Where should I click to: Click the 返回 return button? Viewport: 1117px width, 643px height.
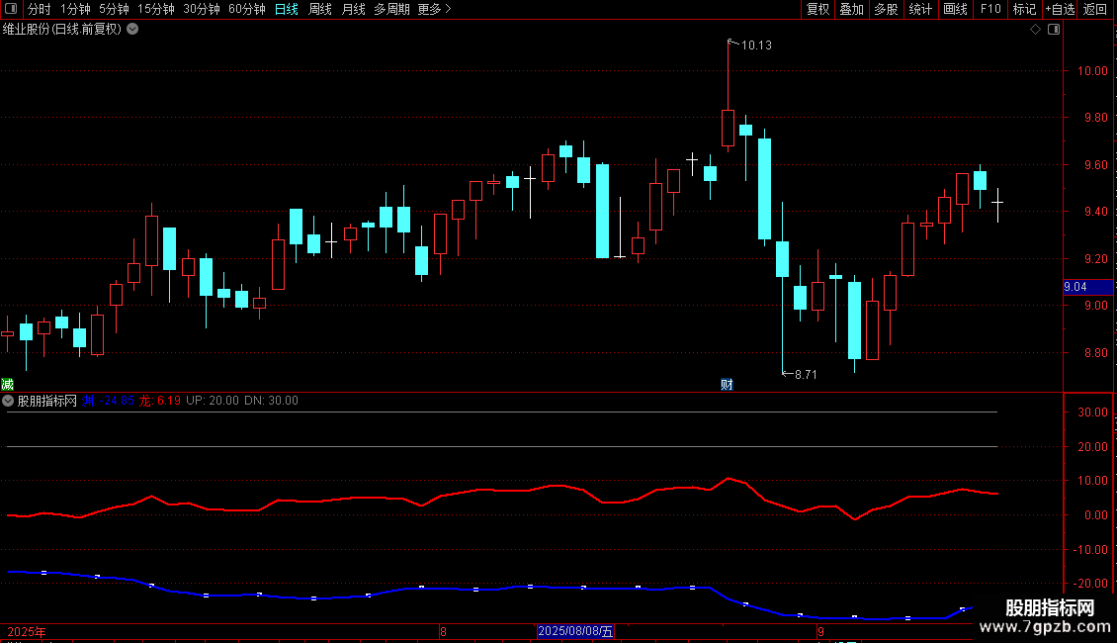coord(1095,9)
